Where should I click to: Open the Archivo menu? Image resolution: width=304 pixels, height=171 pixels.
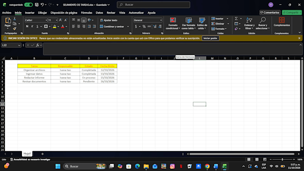click(x=7, y=13)
